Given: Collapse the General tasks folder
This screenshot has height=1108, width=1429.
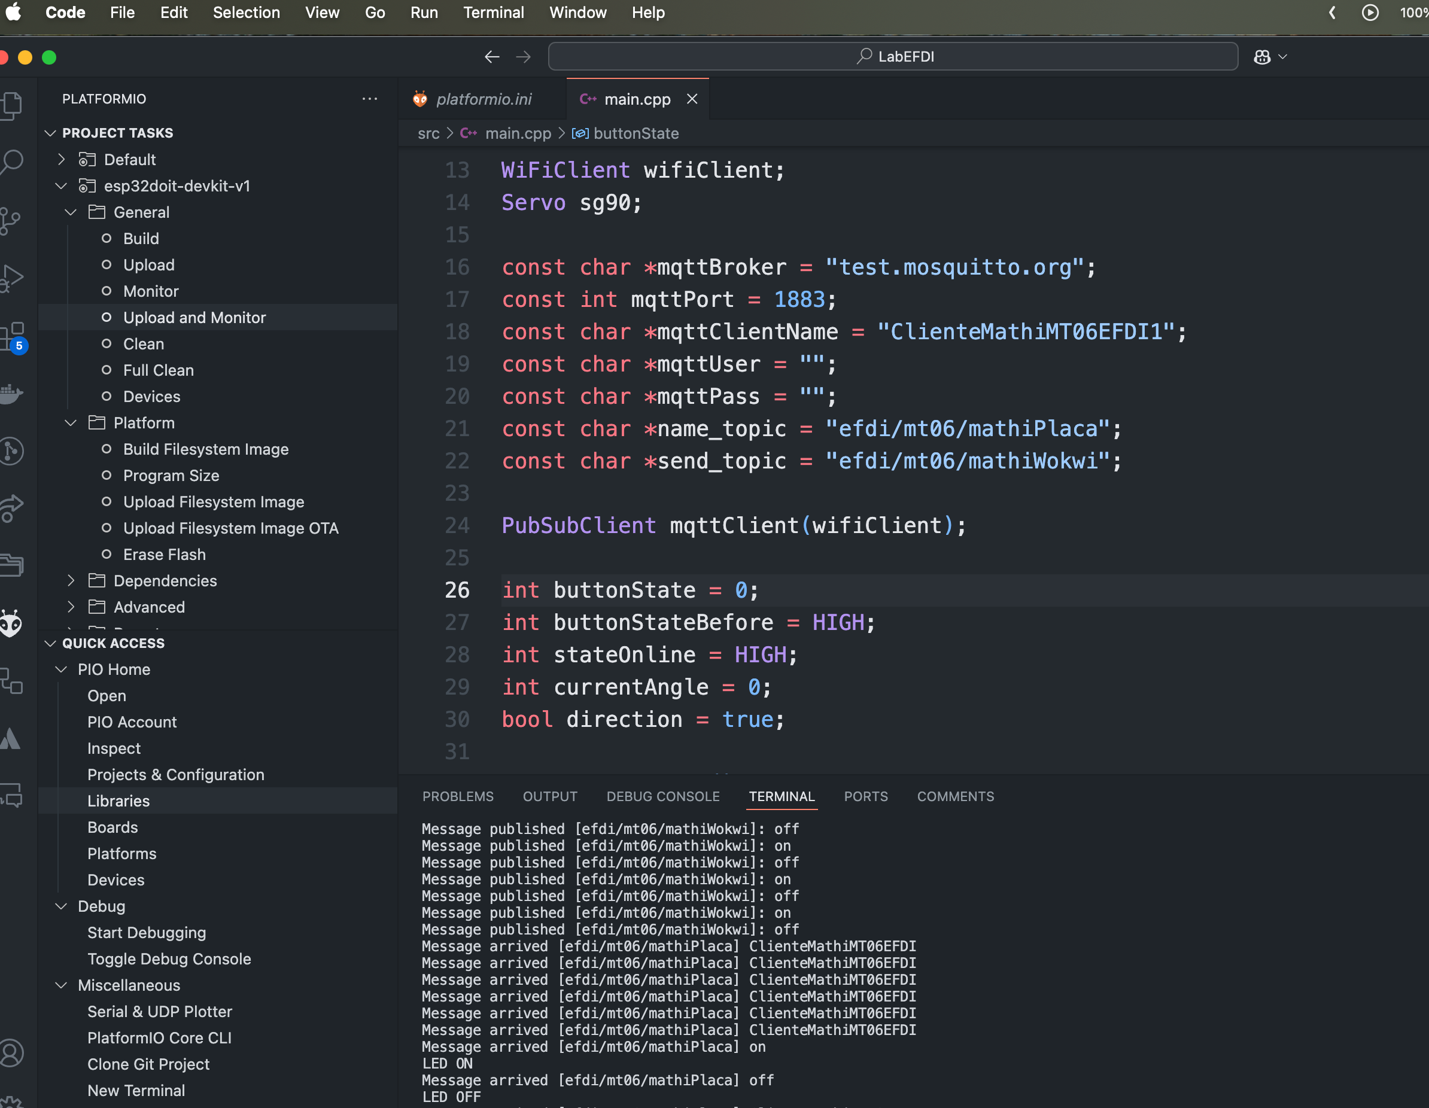Looking at the screenshot, I should coord(71,212).
